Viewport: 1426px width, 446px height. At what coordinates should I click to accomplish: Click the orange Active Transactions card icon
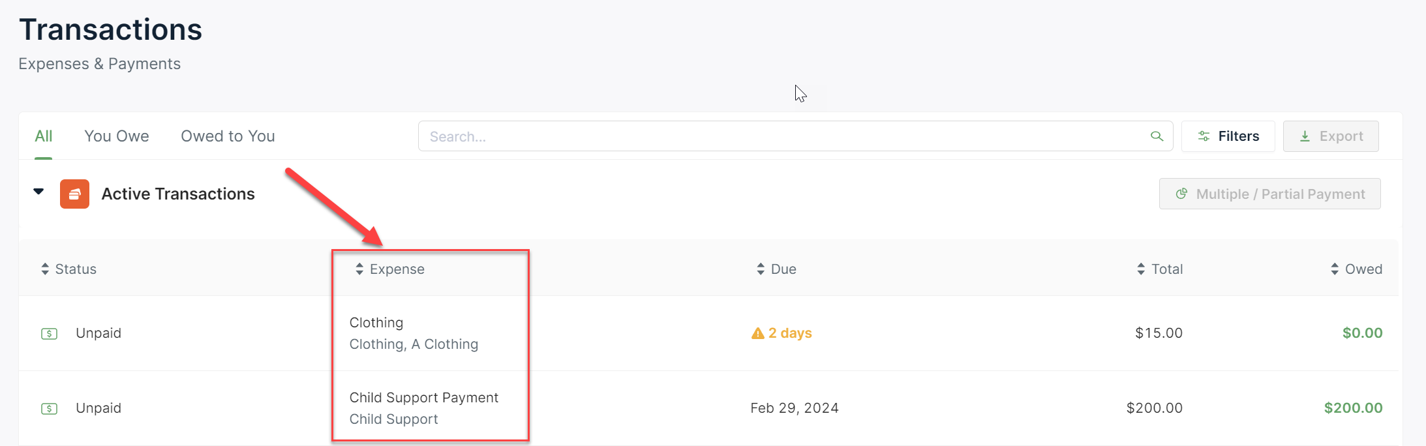(74, 194)
